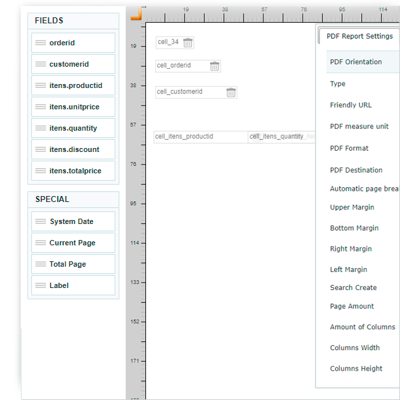The image size is (400, 400).
Task: Open the PDF Report Settings tab
Action: click(x=359, y=36)
